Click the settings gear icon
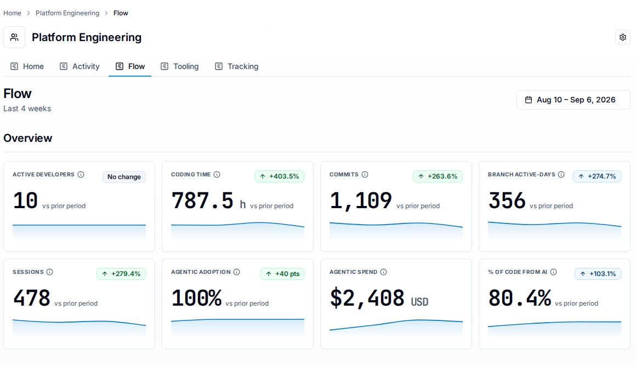This screenshot has height=367, width=636. (x=623, y=37)
